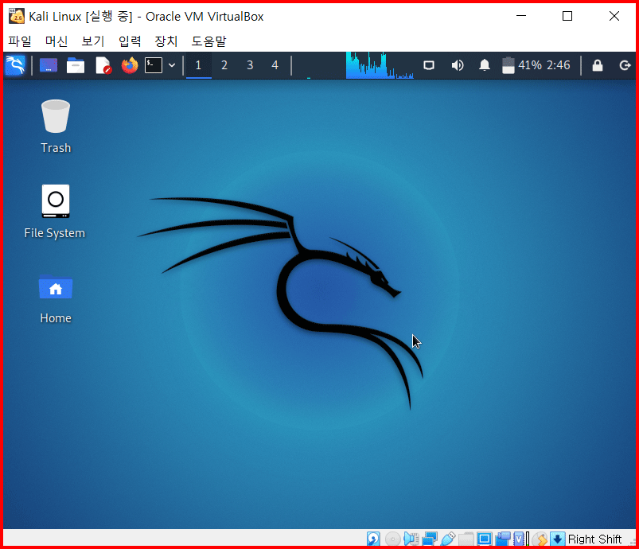Click the keyboard capture blue arrow icon
Viewport: 639px width, 549px height.
click(557, 539)
